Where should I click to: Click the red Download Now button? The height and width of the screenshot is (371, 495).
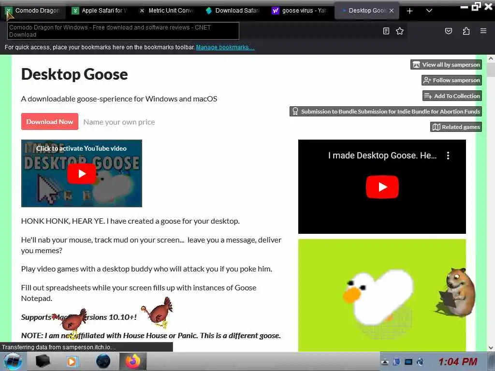tap(50, 121)
